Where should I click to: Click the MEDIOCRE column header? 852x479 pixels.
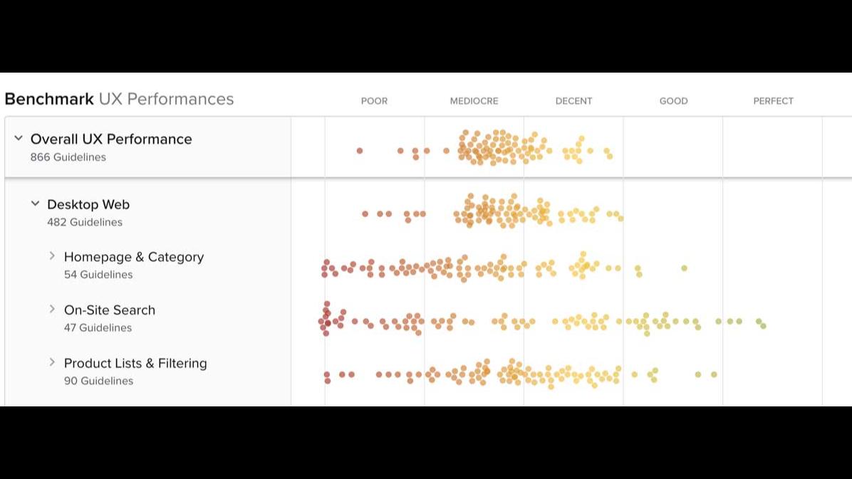point(474,101)
